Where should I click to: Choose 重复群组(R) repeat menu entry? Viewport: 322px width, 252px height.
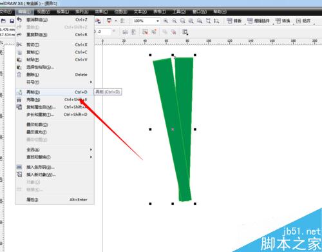(55, 35)
